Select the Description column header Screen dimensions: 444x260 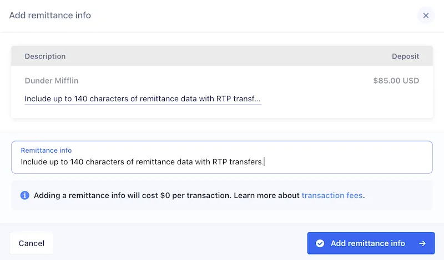pyautogui.click(x=45, y=56)
